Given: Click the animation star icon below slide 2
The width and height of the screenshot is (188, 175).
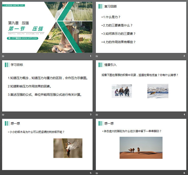Looking at the screenshot, I should tap(97, 56).
